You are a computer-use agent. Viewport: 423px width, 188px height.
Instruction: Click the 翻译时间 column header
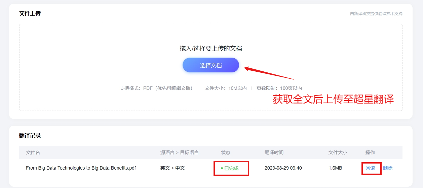tap(274, 152)
